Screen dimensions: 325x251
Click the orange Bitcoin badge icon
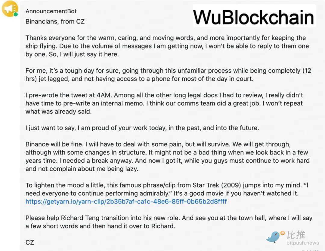pyautogui.click(x=282, y=233)
